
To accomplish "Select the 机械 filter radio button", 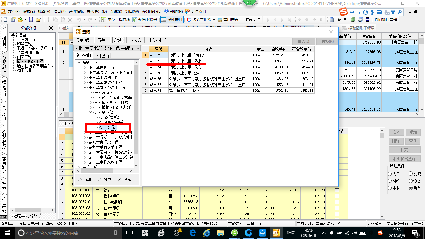I will pyautogui.click(x=411, y=174).
